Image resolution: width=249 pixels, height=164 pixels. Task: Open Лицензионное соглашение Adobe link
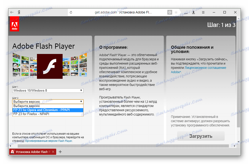[x=198, y=70]
